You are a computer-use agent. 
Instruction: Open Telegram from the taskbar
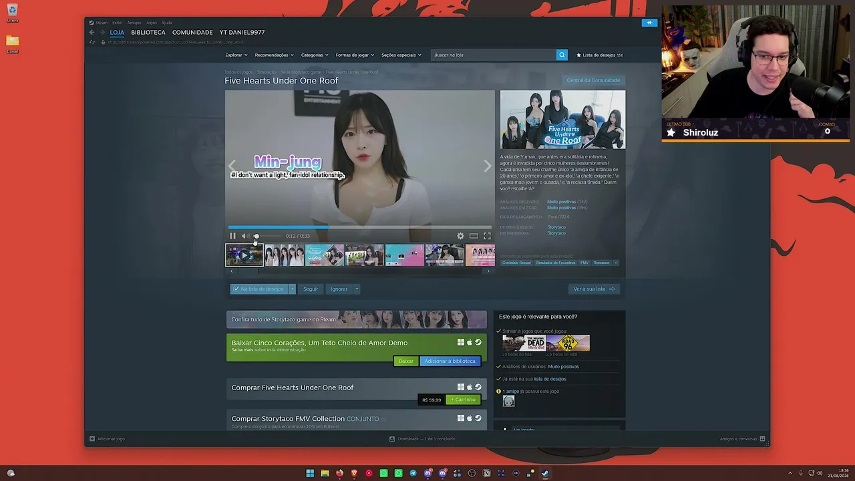(413, 473)
